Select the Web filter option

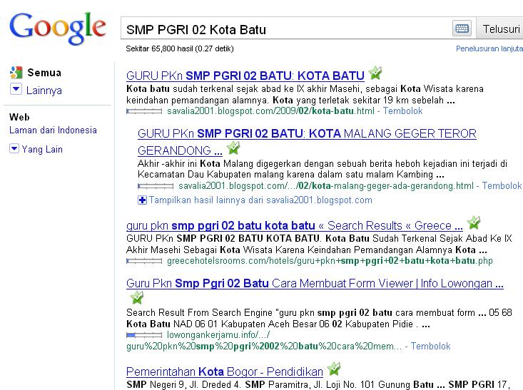(x=19, y=117)
